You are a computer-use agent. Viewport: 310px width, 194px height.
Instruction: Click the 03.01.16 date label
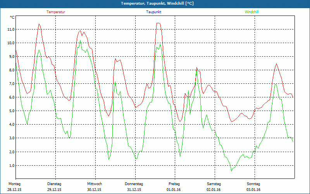point(253,190)
